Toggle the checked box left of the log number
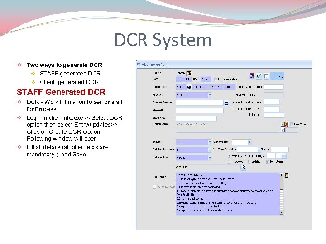This screenshot has width=326, height=244. (x=229, y=155)
